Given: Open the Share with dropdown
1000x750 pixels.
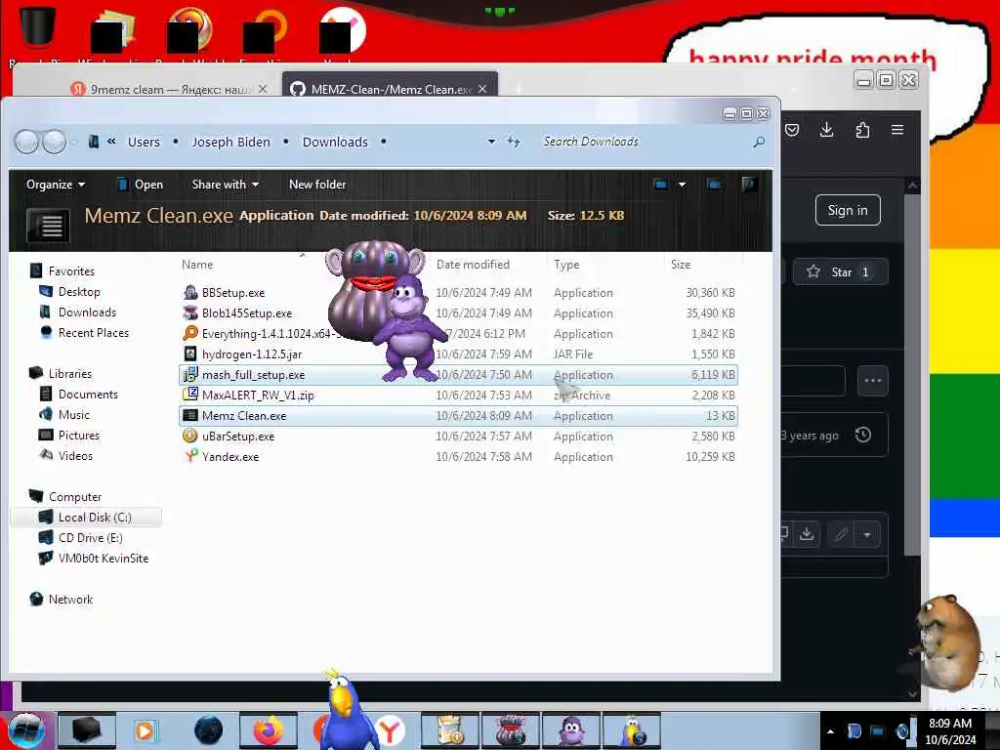Looking at the screenshot, I should (226, 185).
